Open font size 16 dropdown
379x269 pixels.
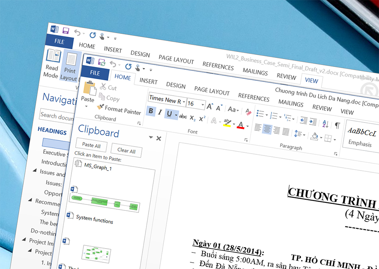(203, 105)
